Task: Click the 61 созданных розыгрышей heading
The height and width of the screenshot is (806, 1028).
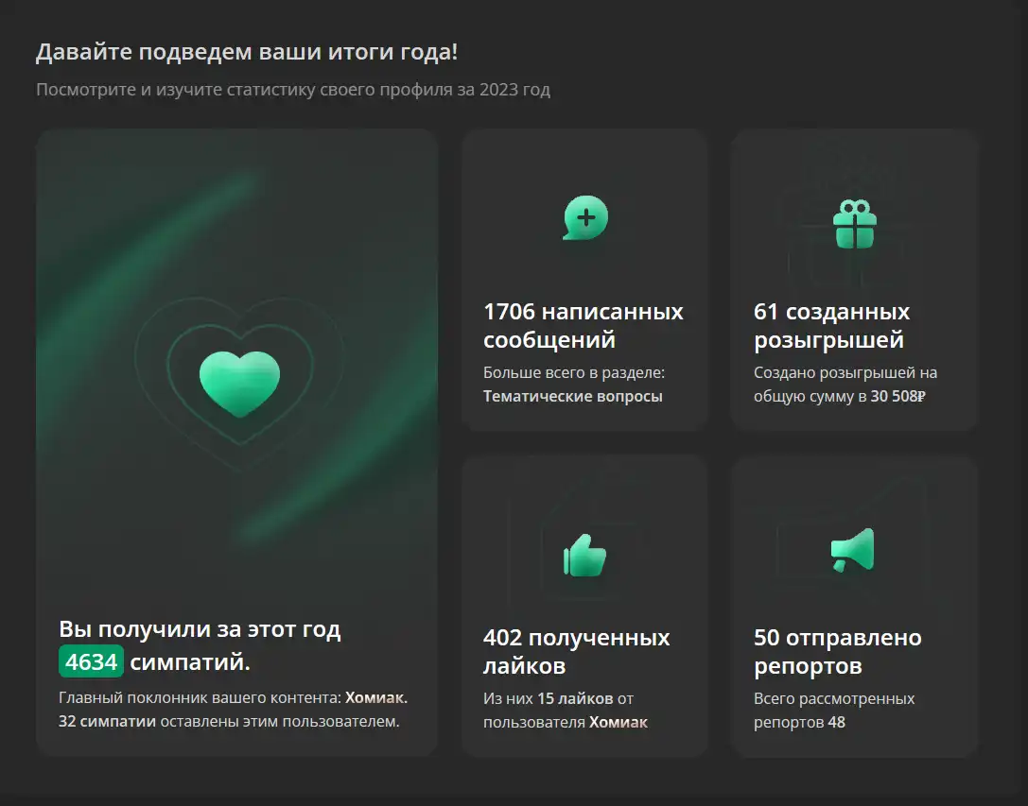Action: coord(831,326)
